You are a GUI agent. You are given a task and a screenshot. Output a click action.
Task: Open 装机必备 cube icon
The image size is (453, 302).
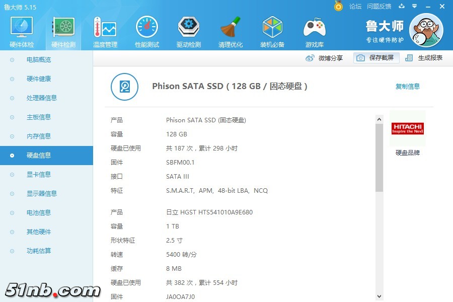[x=272, y=31]
